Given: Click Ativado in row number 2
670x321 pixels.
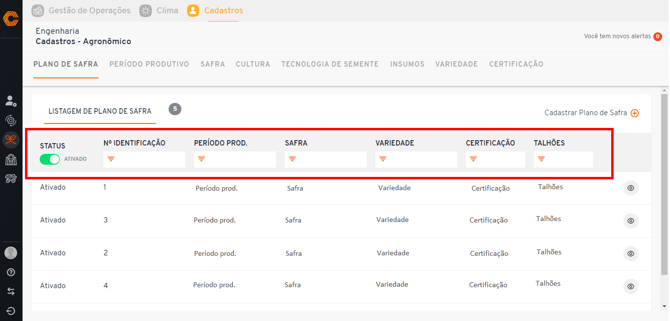Looking at the screenshot, I should pyautogui.click(x=53, y=253).
